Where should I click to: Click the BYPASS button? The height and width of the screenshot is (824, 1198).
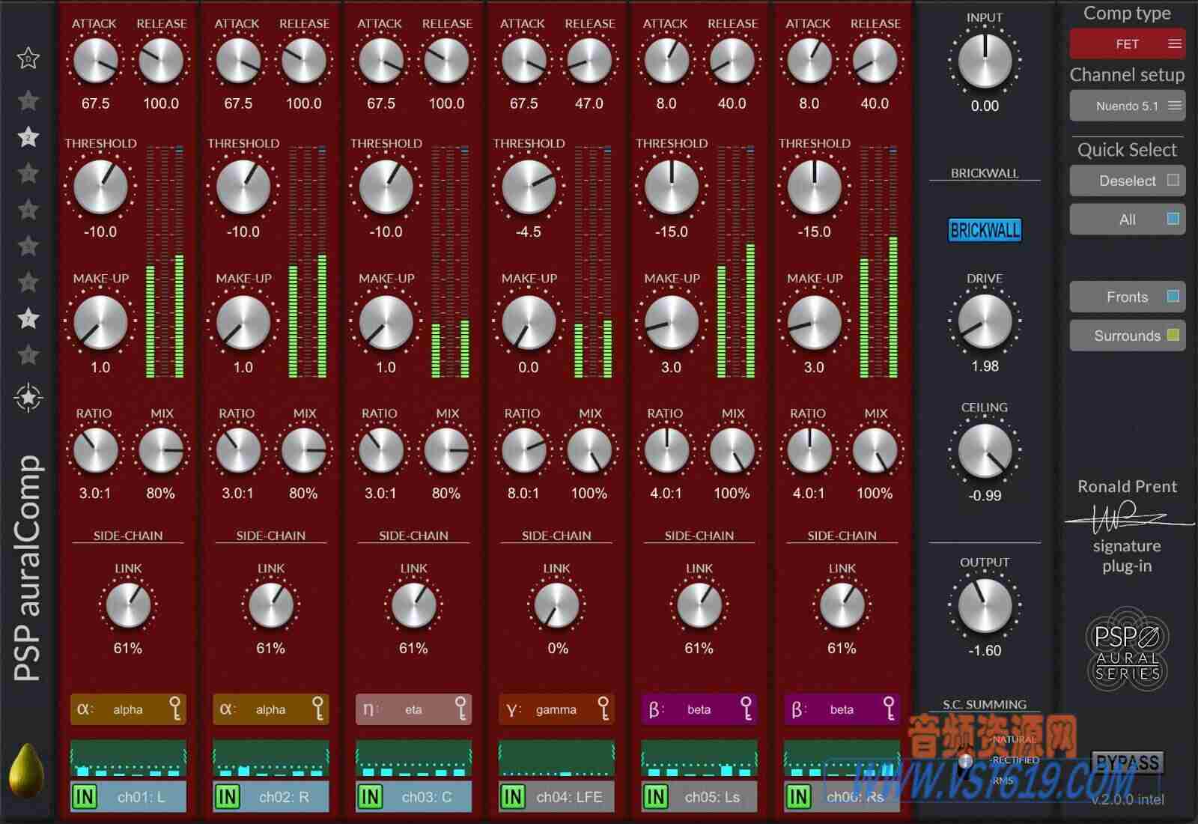[1127, 763]
